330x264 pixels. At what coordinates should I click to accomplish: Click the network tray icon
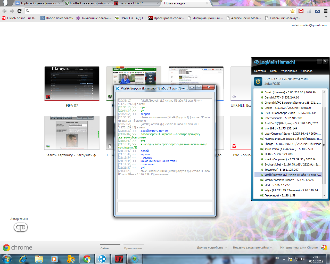pos(296,259)
